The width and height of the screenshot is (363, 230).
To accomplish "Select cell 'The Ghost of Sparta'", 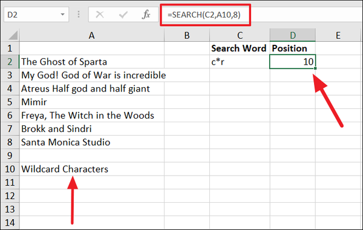I will tap(92, 62).
